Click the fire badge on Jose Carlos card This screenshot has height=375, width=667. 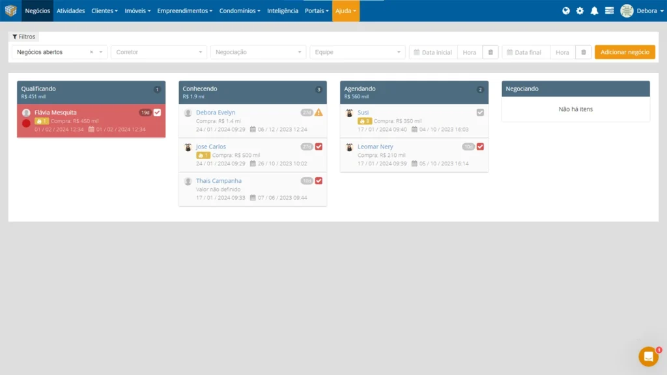pos(203,155)
